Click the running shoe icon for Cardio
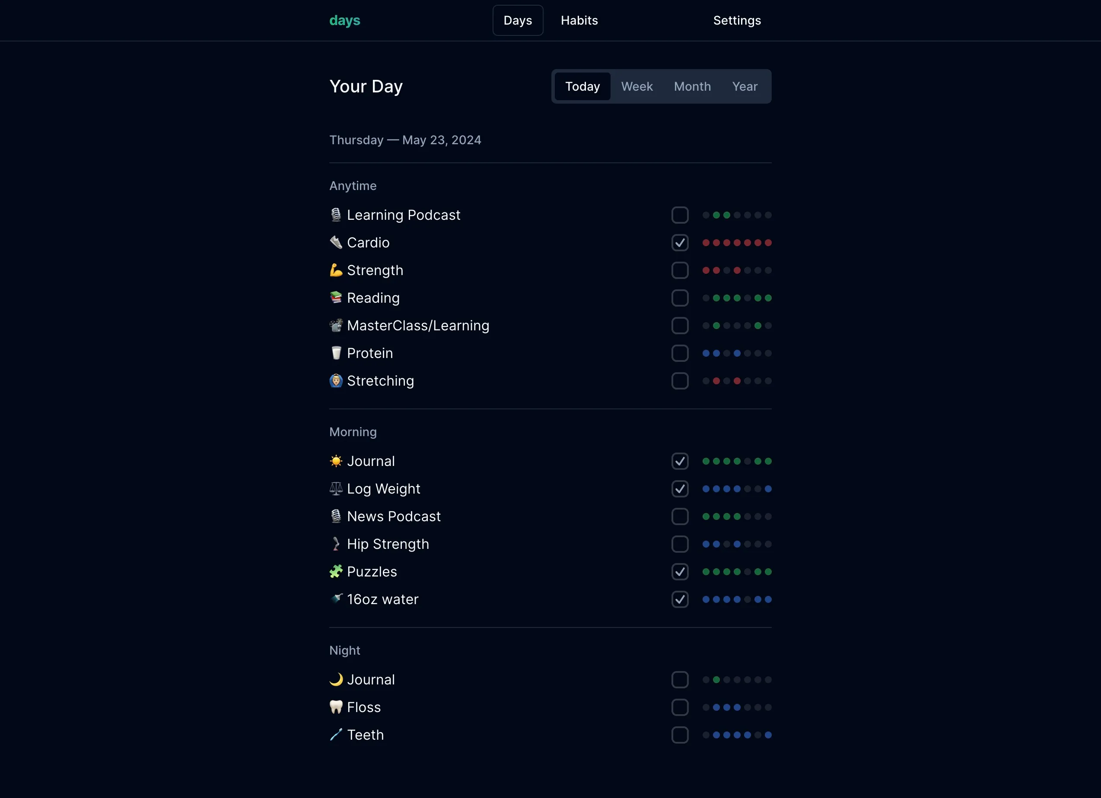The image size is (1101, 798). coord(336,242)
